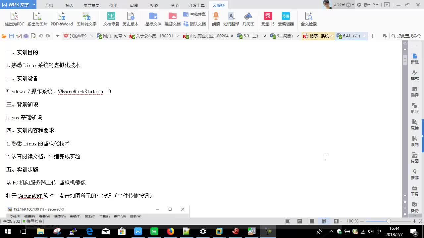Click 与我共享 shared files
The image size is (424, 238).
coord(194,15)
